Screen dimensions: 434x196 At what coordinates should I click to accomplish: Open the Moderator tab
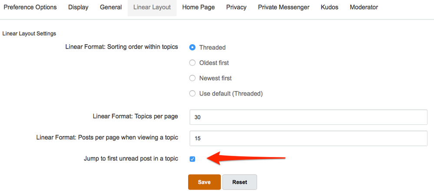[364, 7]
